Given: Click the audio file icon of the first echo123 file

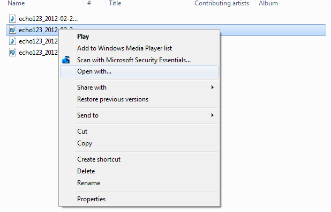Looking at the screenshot, I should tap(12, 19).
